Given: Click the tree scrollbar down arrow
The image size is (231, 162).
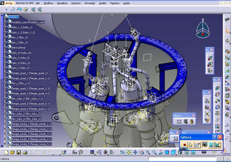Looking at the screenshot, I should (x=2, y=146).
